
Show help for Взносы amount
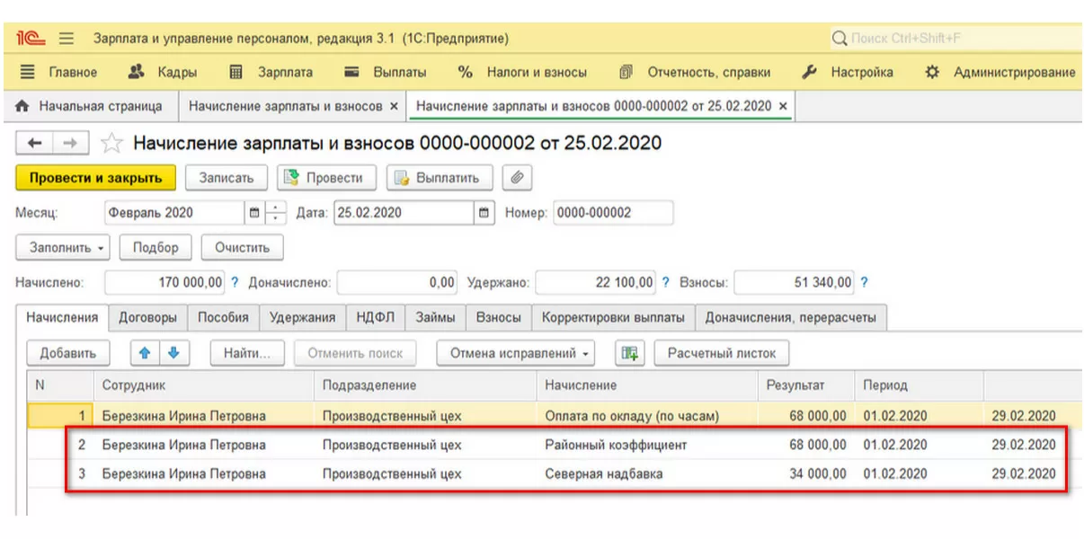pyautogui.click(x=865, y=282)
